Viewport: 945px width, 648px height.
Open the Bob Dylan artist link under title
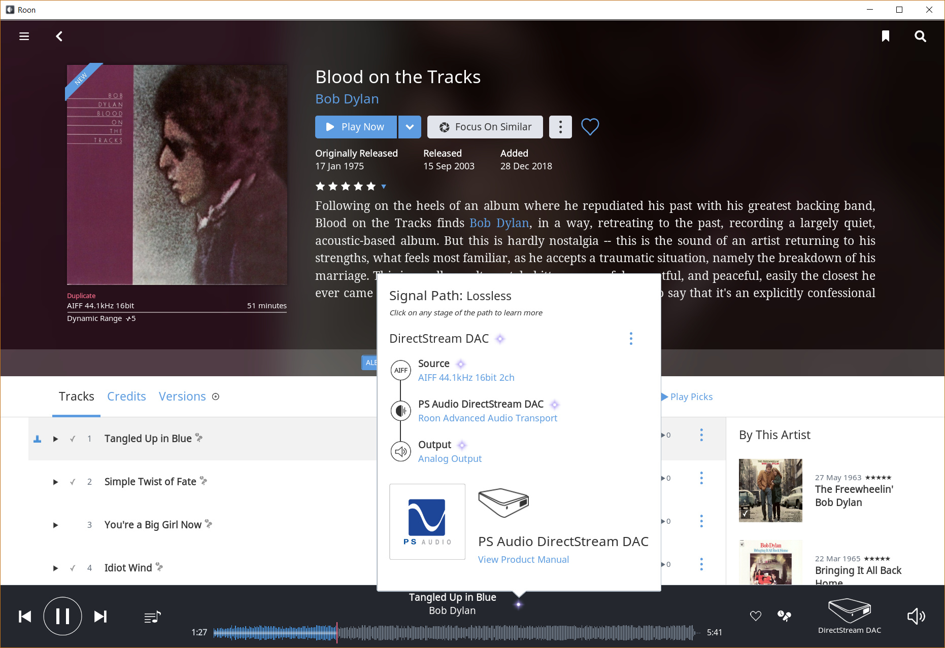[347, 99]
